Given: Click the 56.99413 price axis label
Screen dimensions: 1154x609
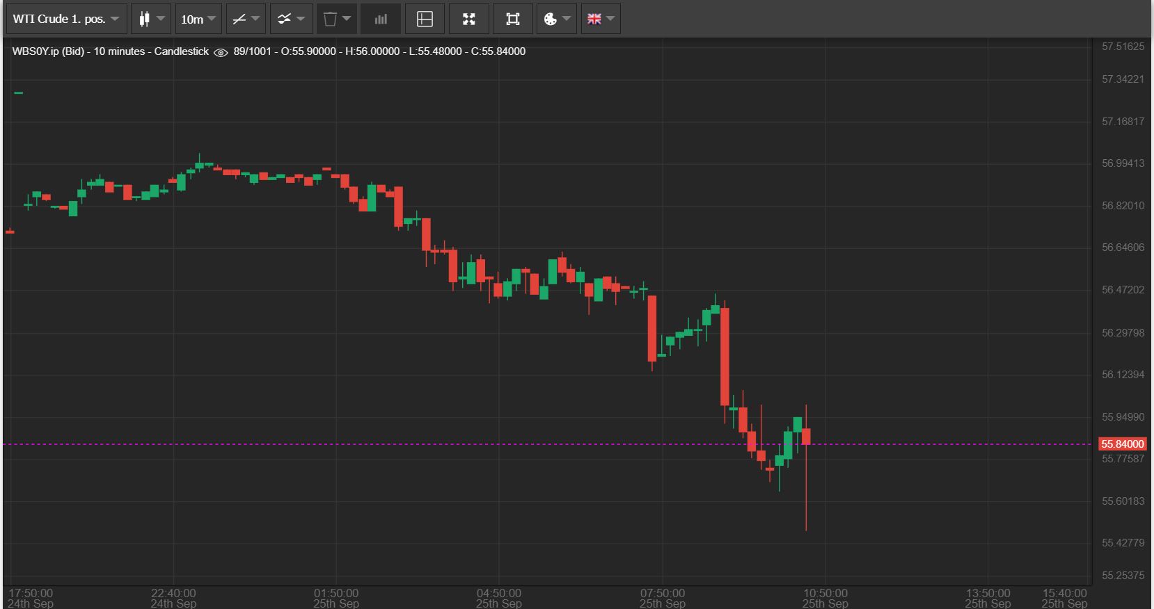Looking at the screenshot, I should click(1122, 163).
